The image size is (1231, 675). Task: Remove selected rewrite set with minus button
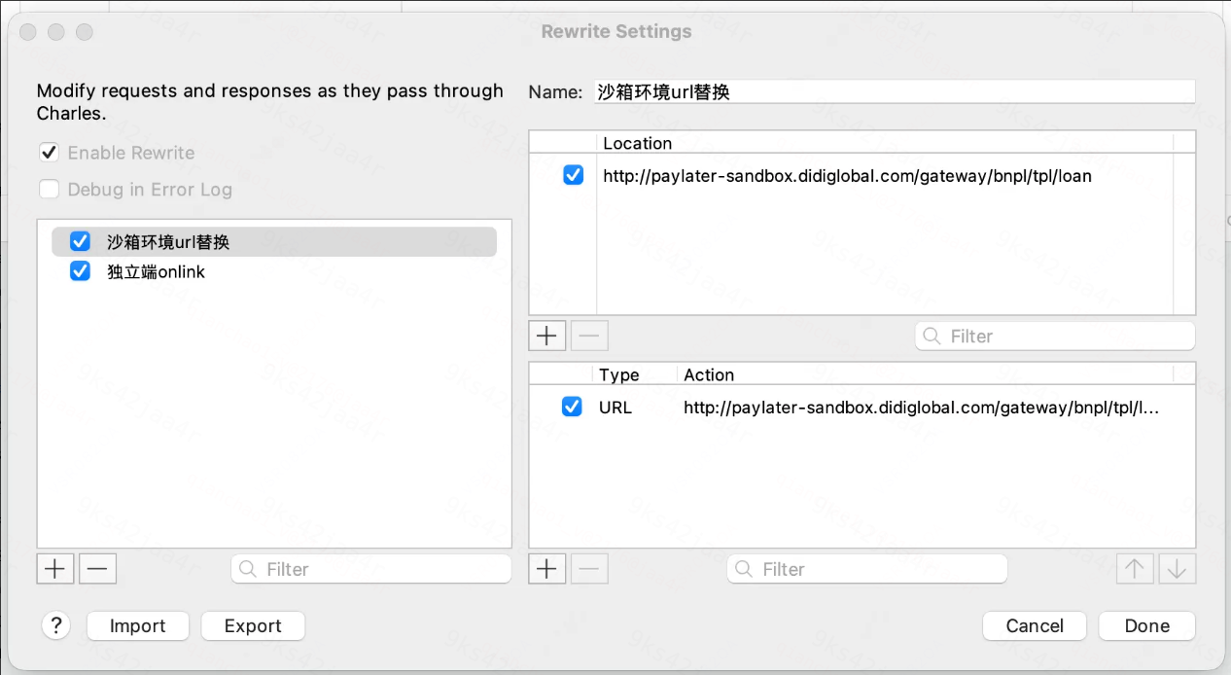click(x=97, y=569)
